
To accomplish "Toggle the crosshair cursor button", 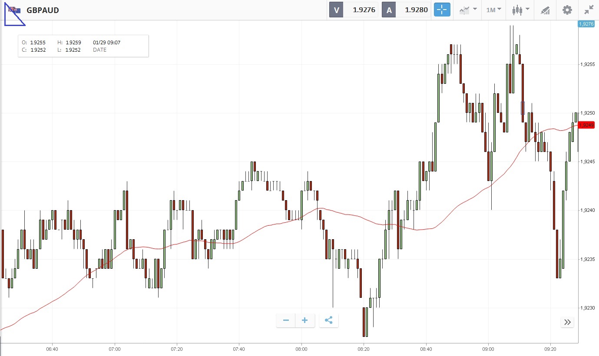I will point(442,10).
